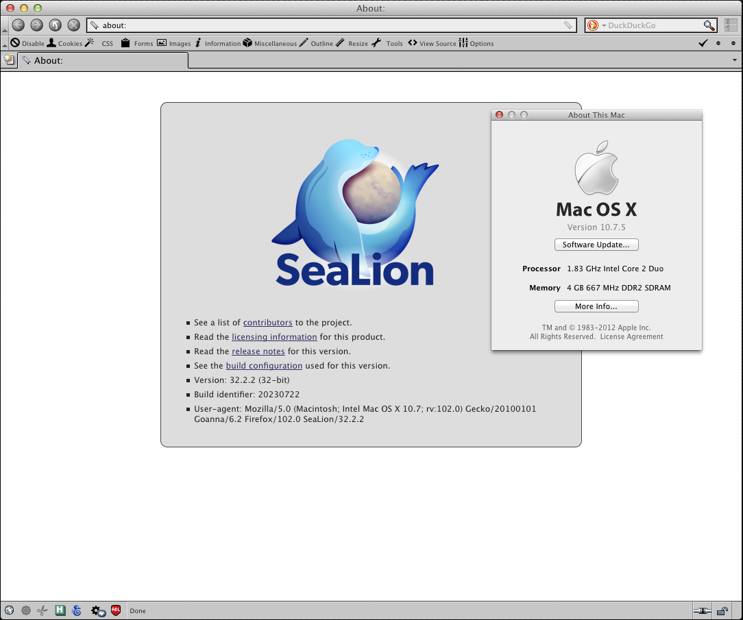743x620 pixels.
Task: Click the last small dot indicator in developer toolbar
Action: coord(733,43)
